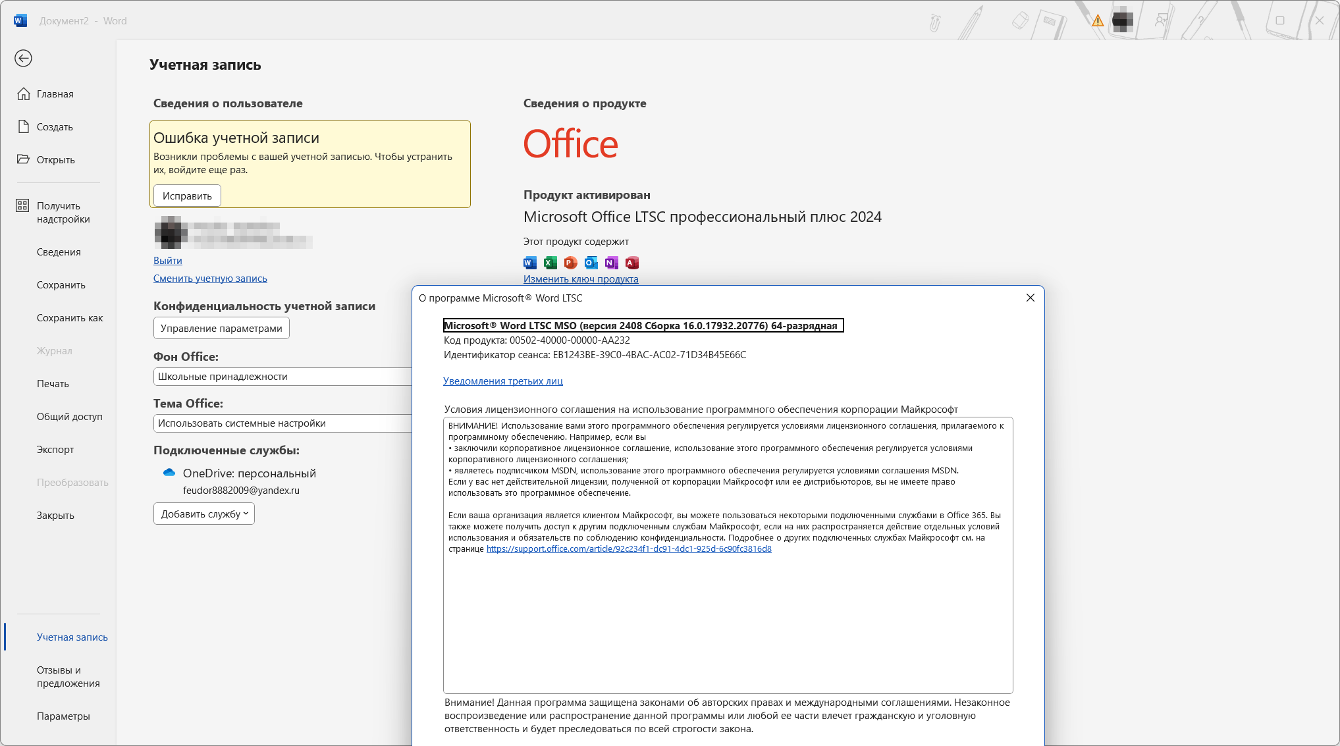This screenshot has width=1340, height=746.
Task: Open the Открыть menu item
Action: point(56,160)
